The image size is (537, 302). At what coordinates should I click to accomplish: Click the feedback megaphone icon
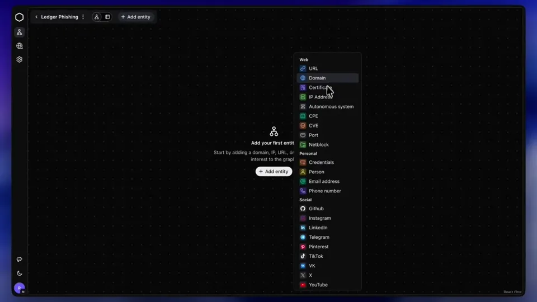[20, 259]
